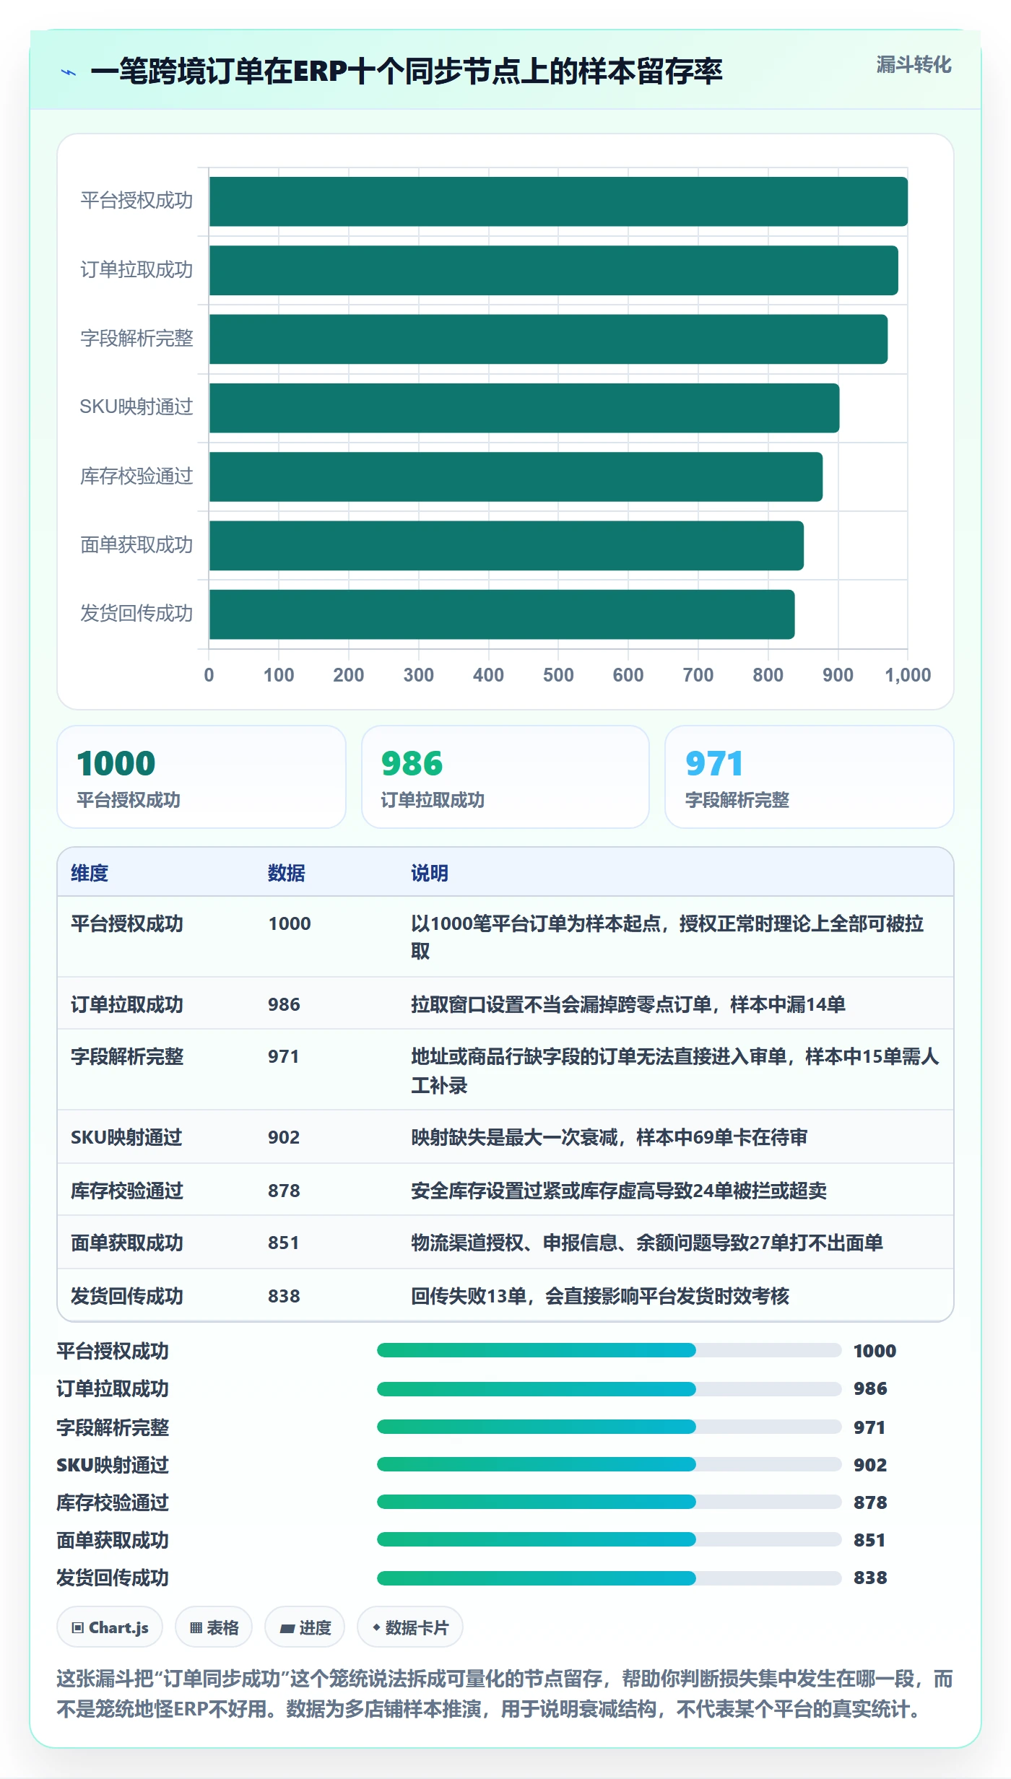The width and height of the screenshot is (1011, 1779).
Task: Click the 1,000 x-axis tick label
Action: [908, 675]
